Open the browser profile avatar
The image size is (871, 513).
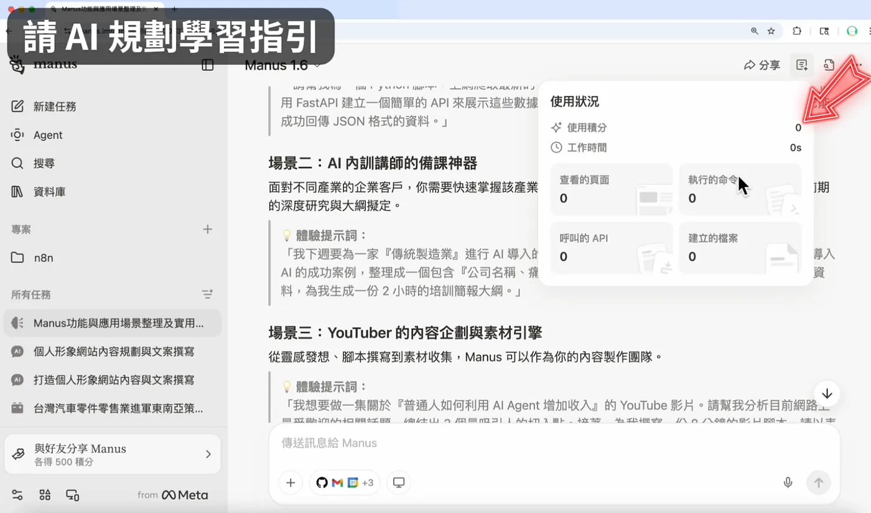tap(852, 31)
